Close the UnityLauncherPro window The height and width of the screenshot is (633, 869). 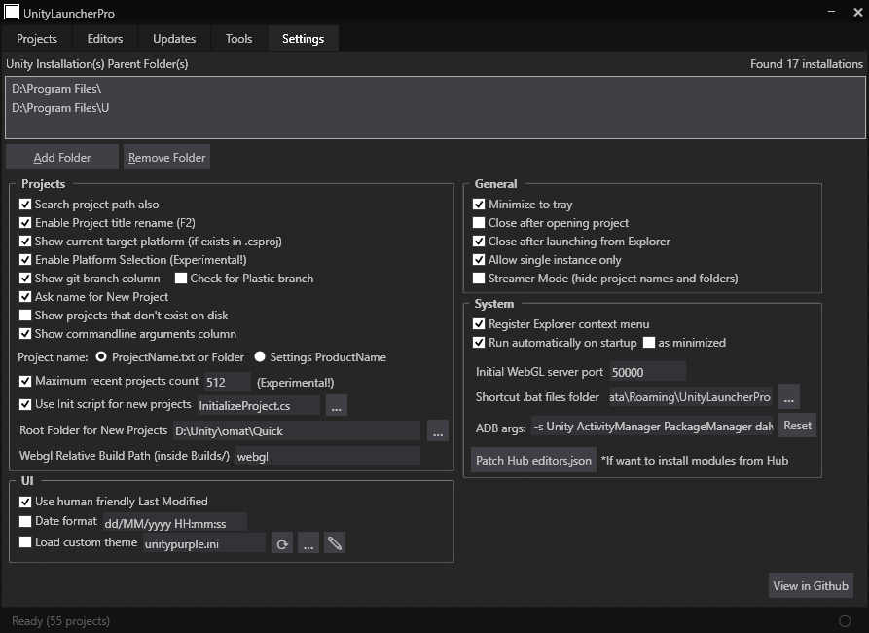pyautogui.click(x=857, y=12)
